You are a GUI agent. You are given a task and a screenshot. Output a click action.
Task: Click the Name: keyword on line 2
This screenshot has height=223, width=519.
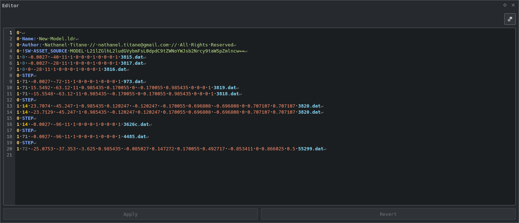pos(29,39)
